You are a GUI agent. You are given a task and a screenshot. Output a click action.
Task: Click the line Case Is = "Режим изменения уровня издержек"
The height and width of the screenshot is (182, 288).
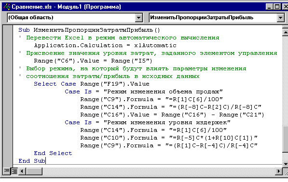pyautogui.click(x=148, y=122)
